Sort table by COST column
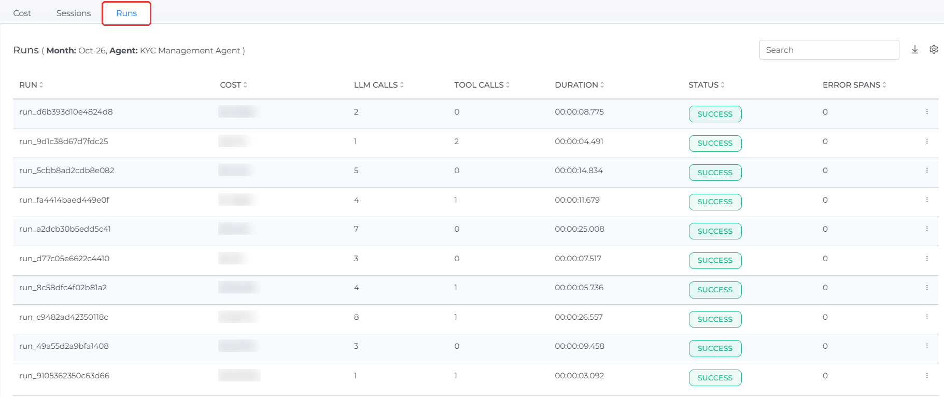Viewport: 944px width, 397px height. coord(234,85)
